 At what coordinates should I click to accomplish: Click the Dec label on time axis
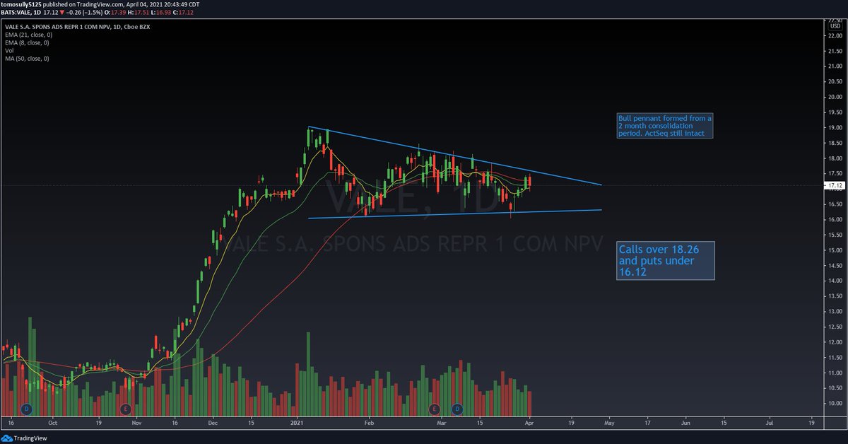point(213,422)
